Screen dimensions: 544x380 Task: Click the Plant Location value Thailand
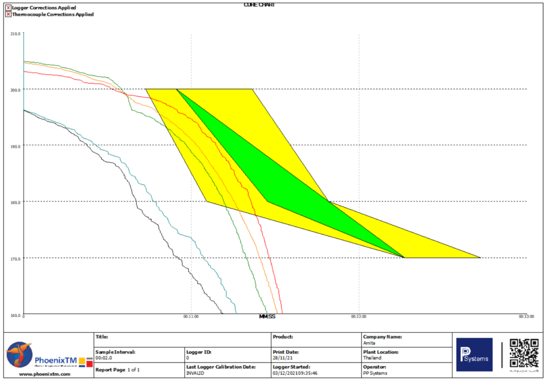[x=372, y=358]
